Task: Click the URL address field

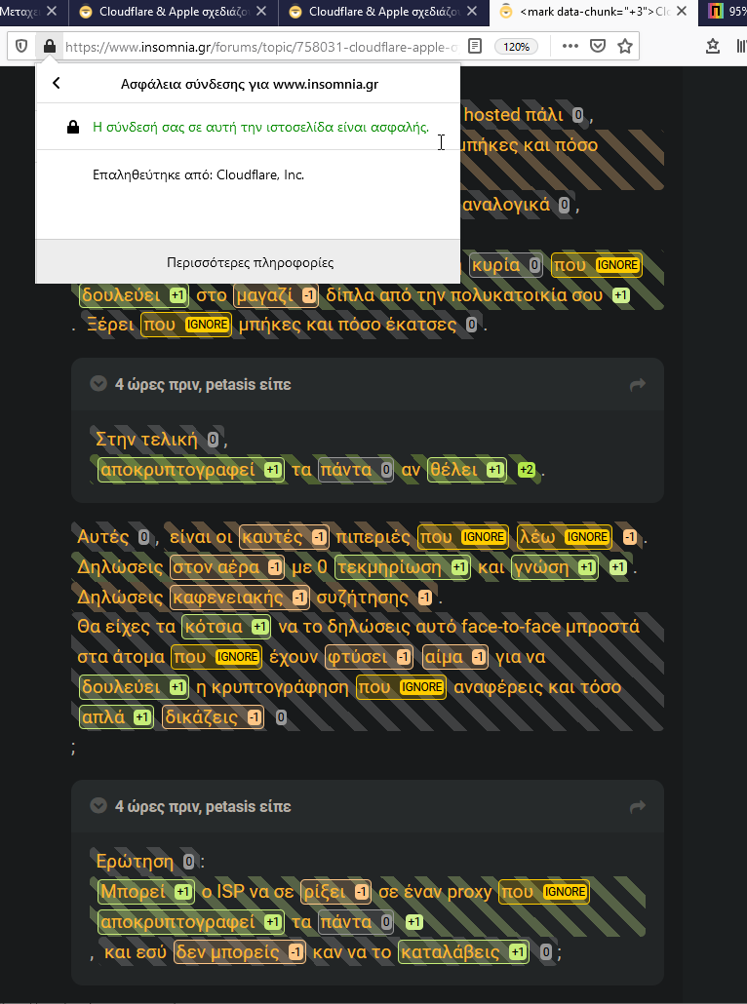Action: (261, 47)
